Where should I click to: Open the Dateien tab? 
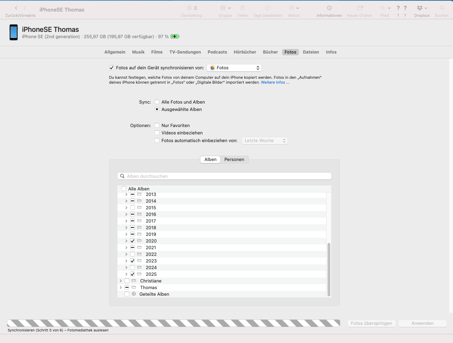tap(311, 52)
